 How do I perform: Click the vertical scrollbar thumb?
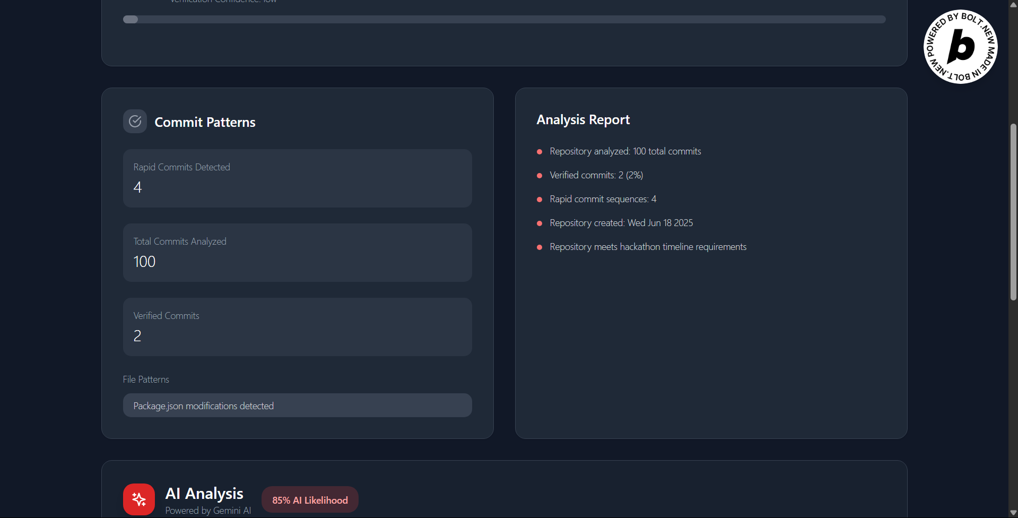click(x=1013, y=212)
